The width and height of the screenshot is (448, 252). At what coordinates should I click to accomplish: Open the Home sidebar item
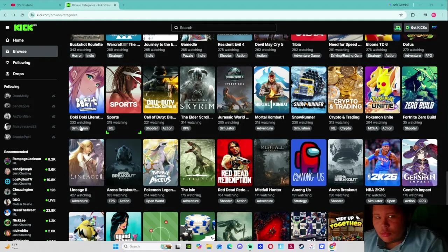tap(29, 40)
